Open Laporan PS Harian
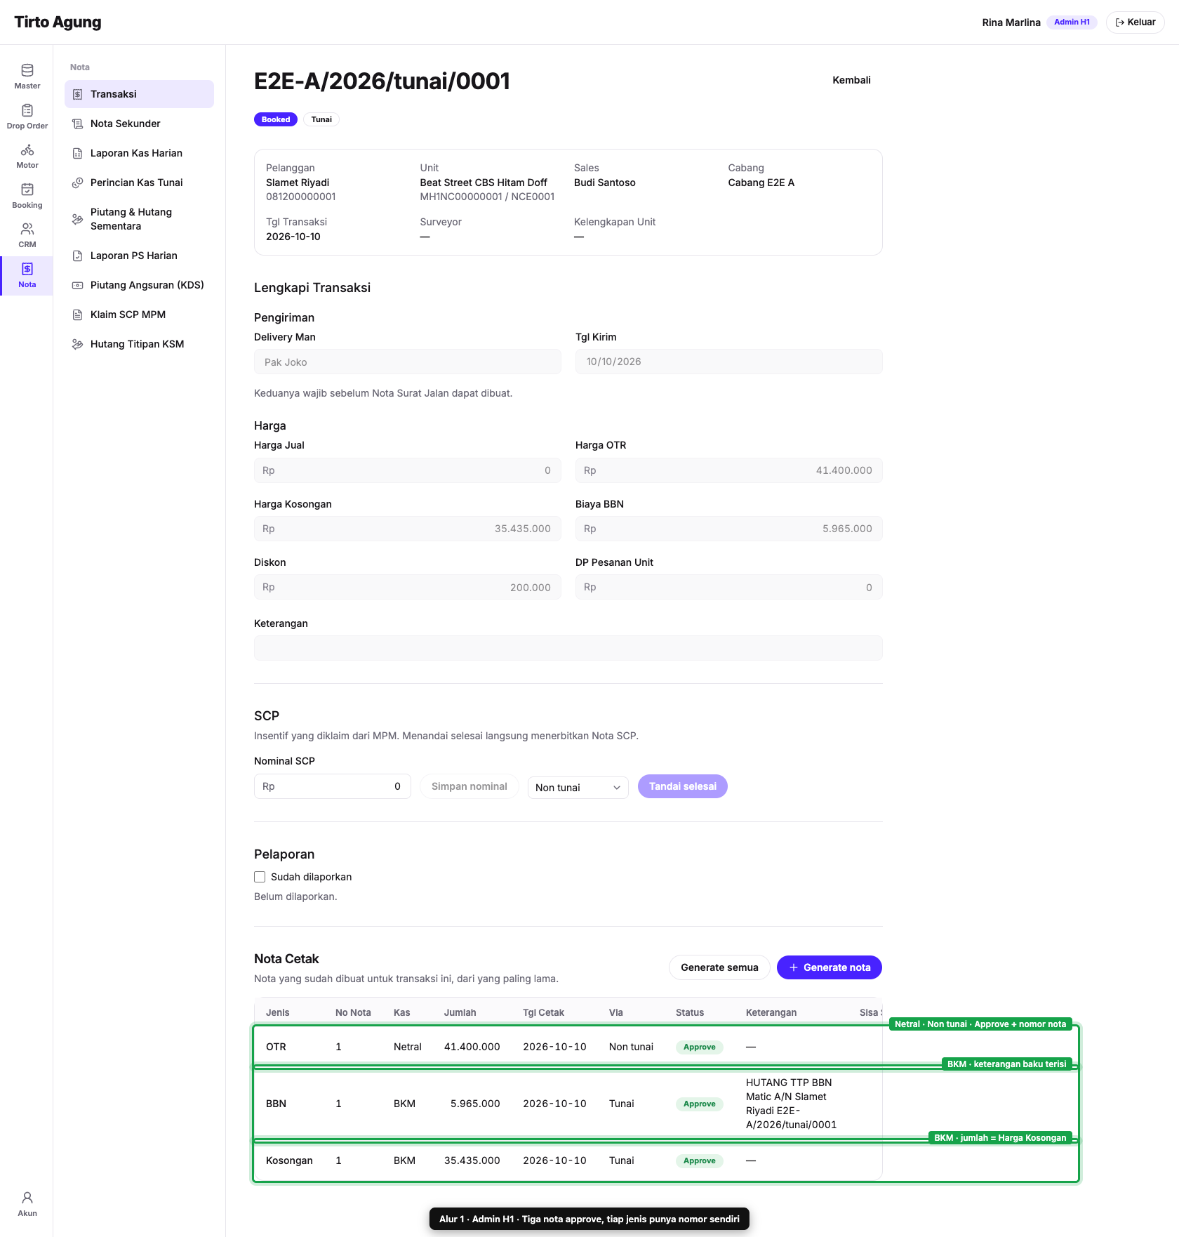 click(139, 256)
